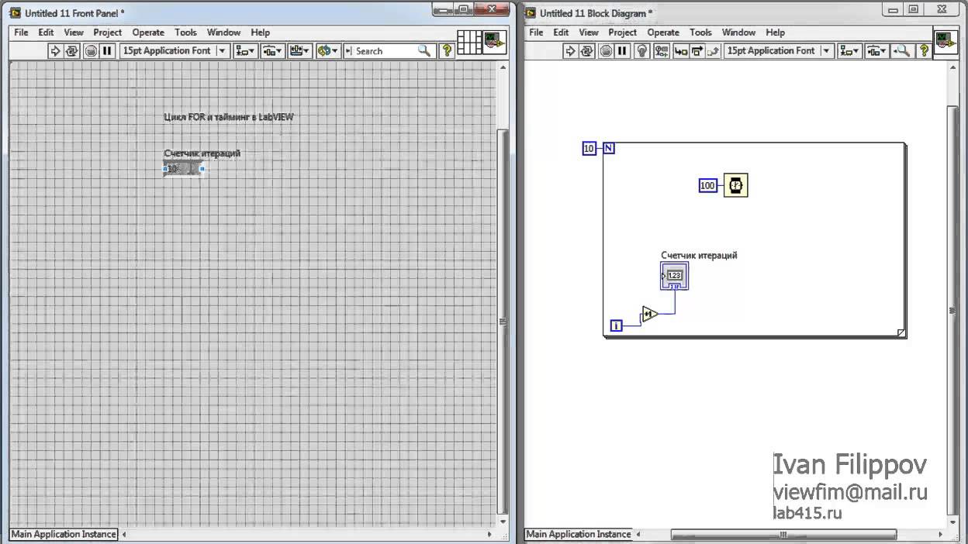The image size is (968, 544).
Task: Open Reorder menu in Front Panel toolbar
Action: [328, 51]
